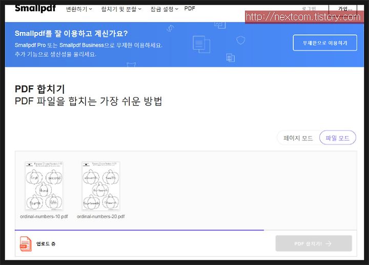Click the red PDF file icon
Screen dimensions: 369x265
pos(26,244)
